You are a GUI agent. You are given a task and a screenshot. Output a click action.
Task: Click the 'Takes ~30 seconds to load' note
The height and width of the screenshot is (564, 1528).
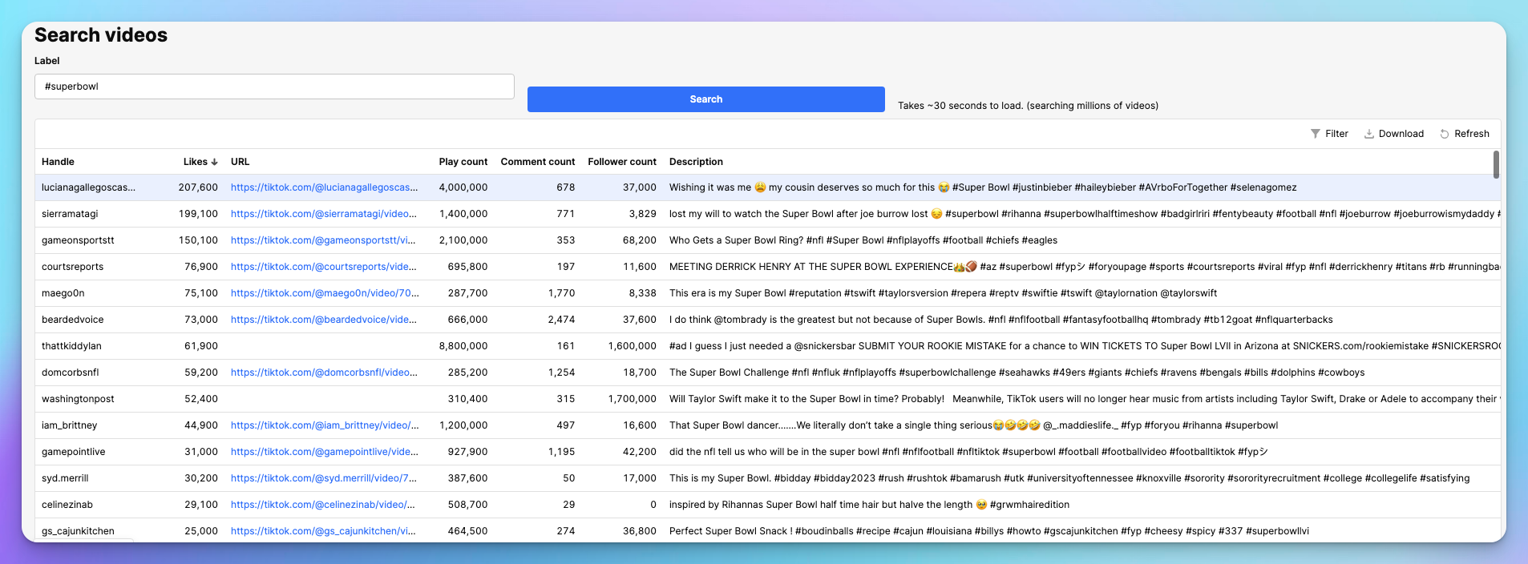pyautogui.click(x=1028, y=106)
